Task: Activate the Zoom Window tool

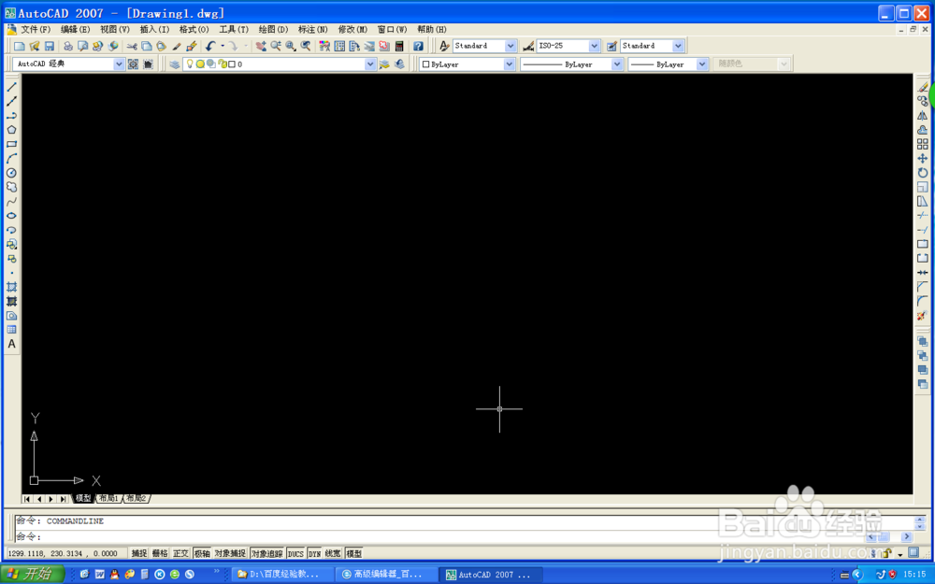Action: tap(291, 46)
